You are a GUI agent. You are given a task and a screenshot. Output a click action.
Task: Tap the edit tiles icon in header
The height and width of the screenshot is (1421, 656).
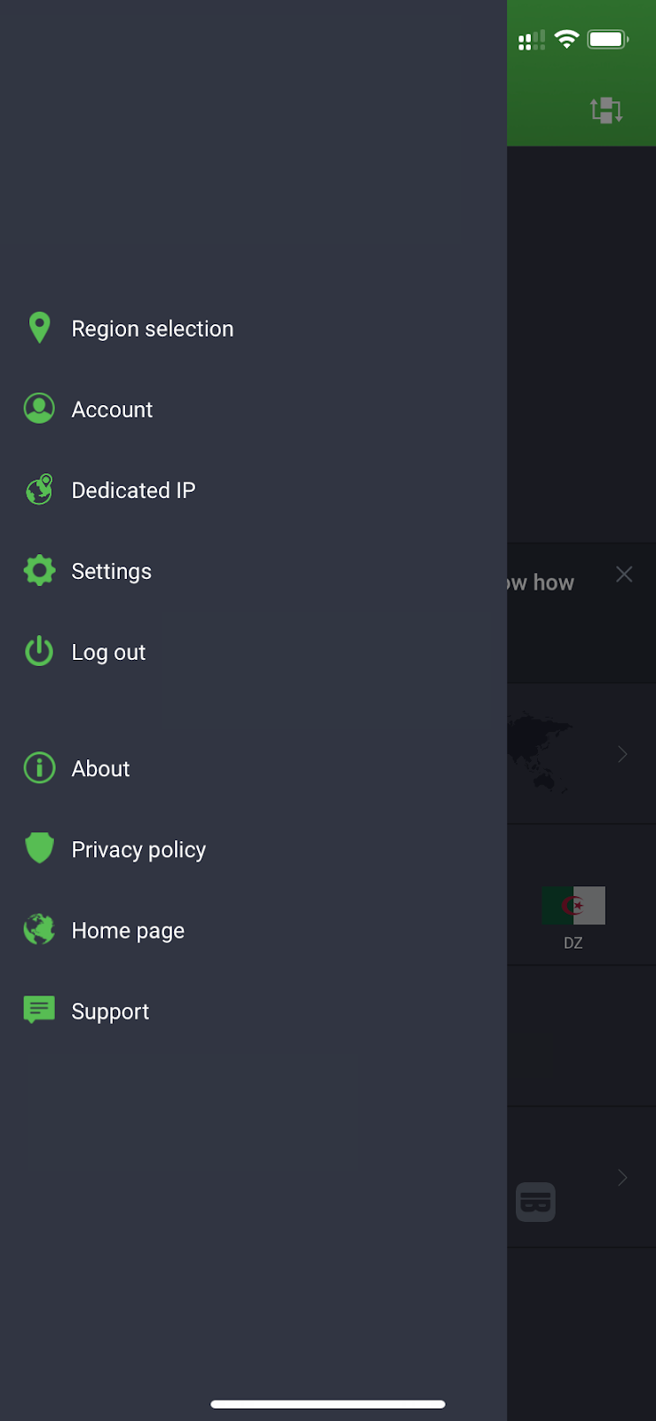[x=606, y=110]
